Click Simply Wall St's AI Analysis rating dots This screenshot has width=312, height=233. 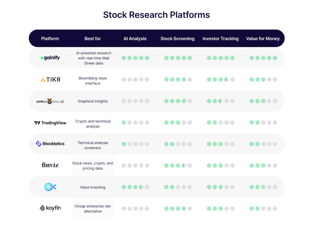tap(135, 101)
